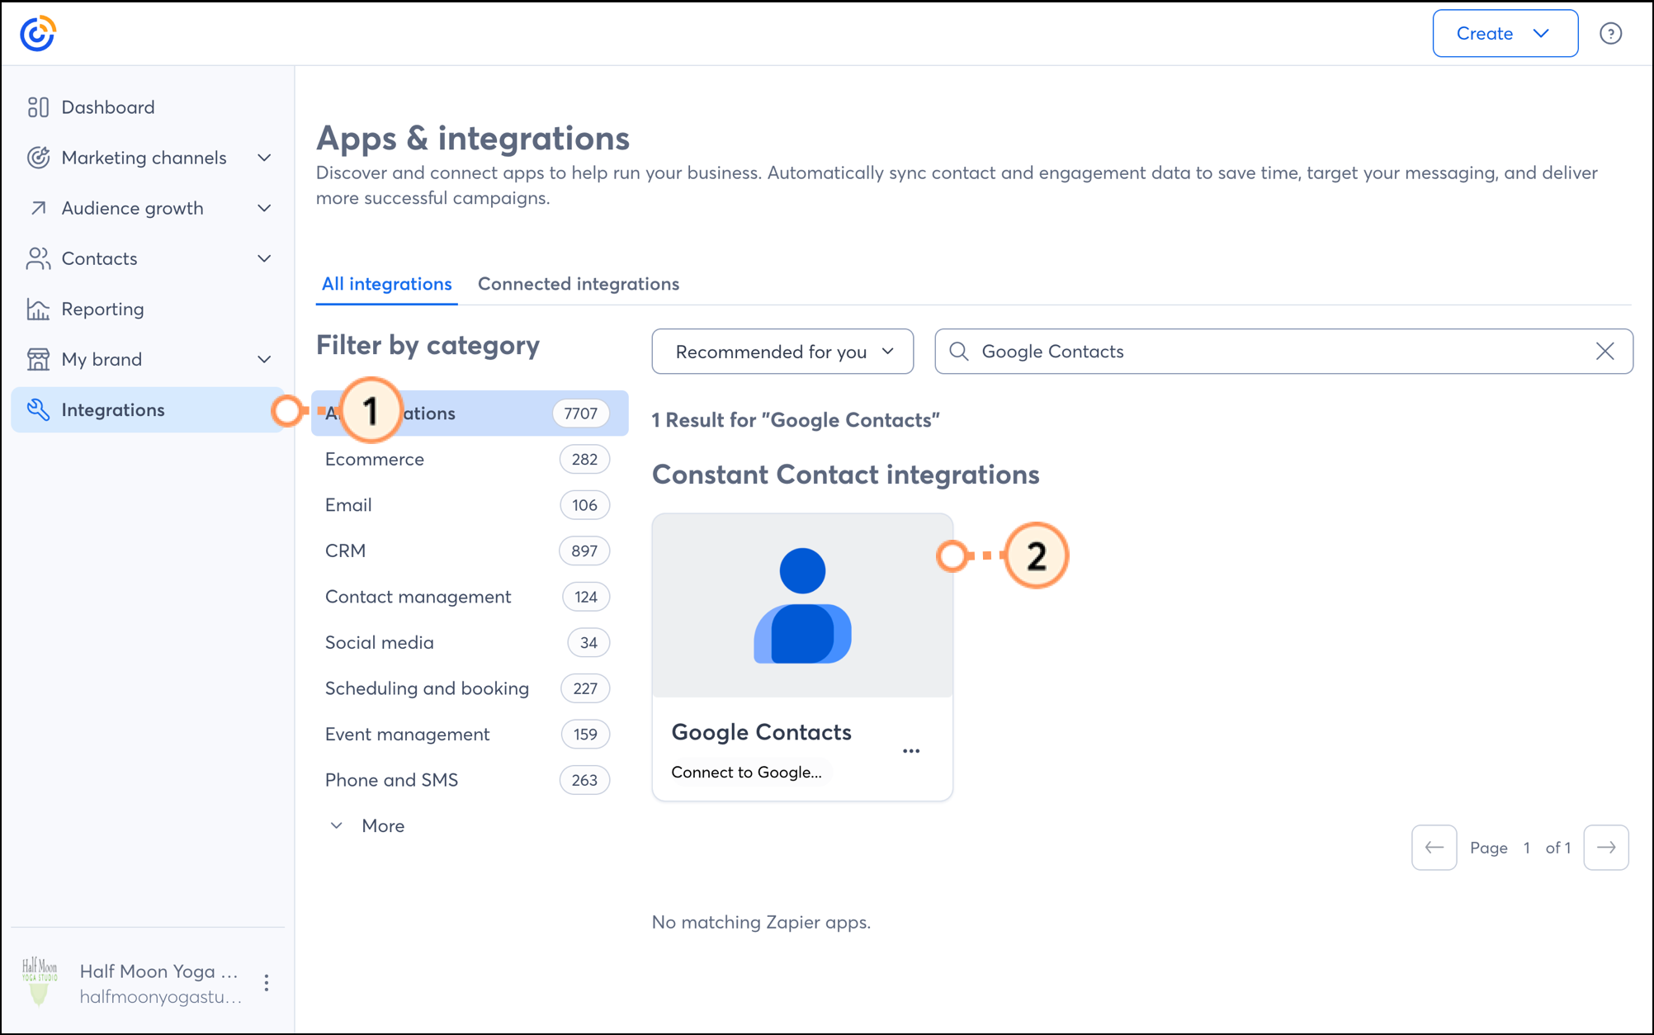Click the Google Contacts card title

pos(761,732)
